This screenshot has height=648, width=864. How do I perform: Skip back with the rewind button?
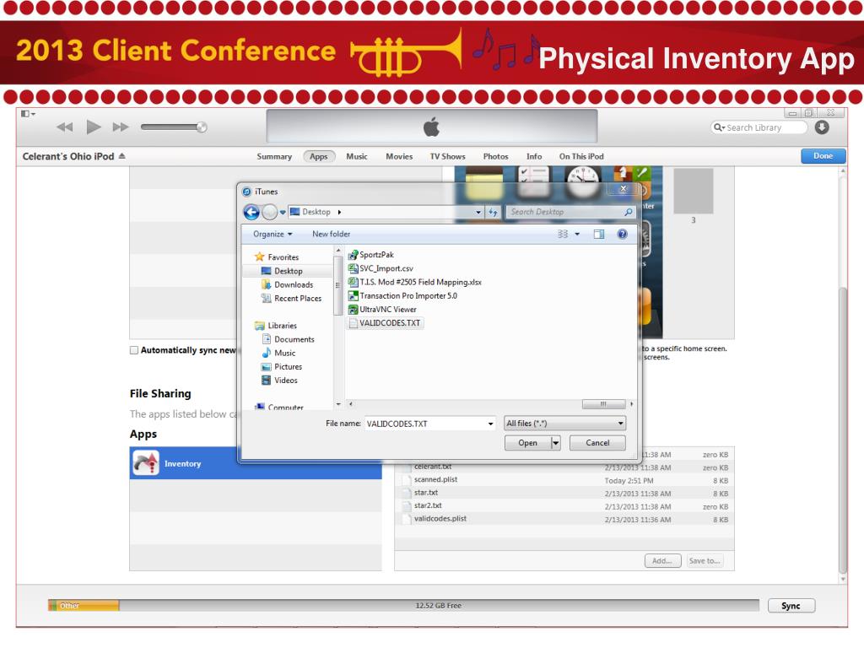tap(65, 127)
